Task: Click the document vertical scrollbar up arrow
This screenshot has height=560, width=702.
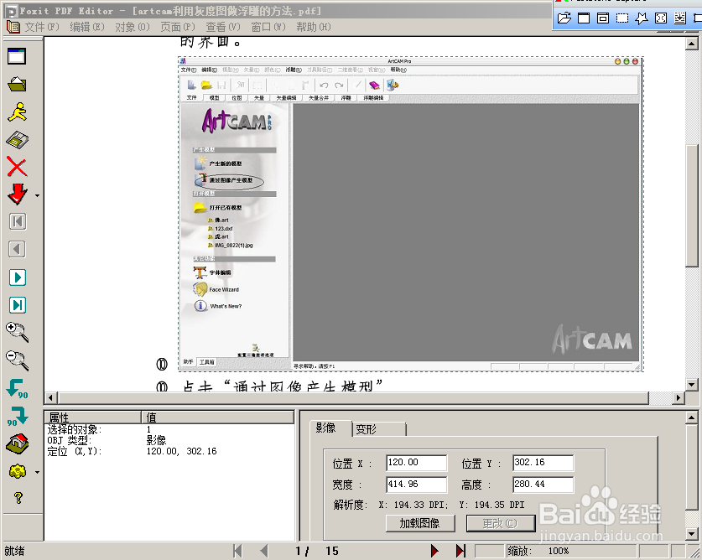Action: pyautogui.click(x=692, y=44)
